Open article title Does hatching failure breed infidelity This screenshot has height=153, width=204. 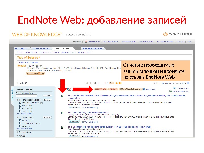click(x=91, y=112)
